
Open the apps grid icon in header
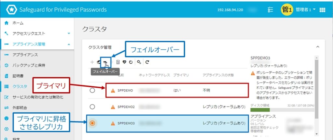[x=322, y=10]
